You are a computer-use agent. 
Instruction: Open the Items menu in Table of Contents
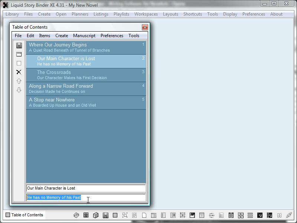(x=45, y=36)
